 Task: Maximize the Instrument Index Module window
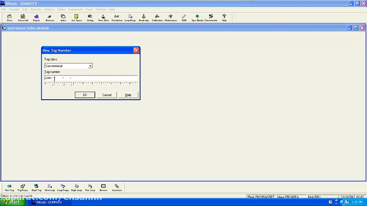(x=356, y=28)
